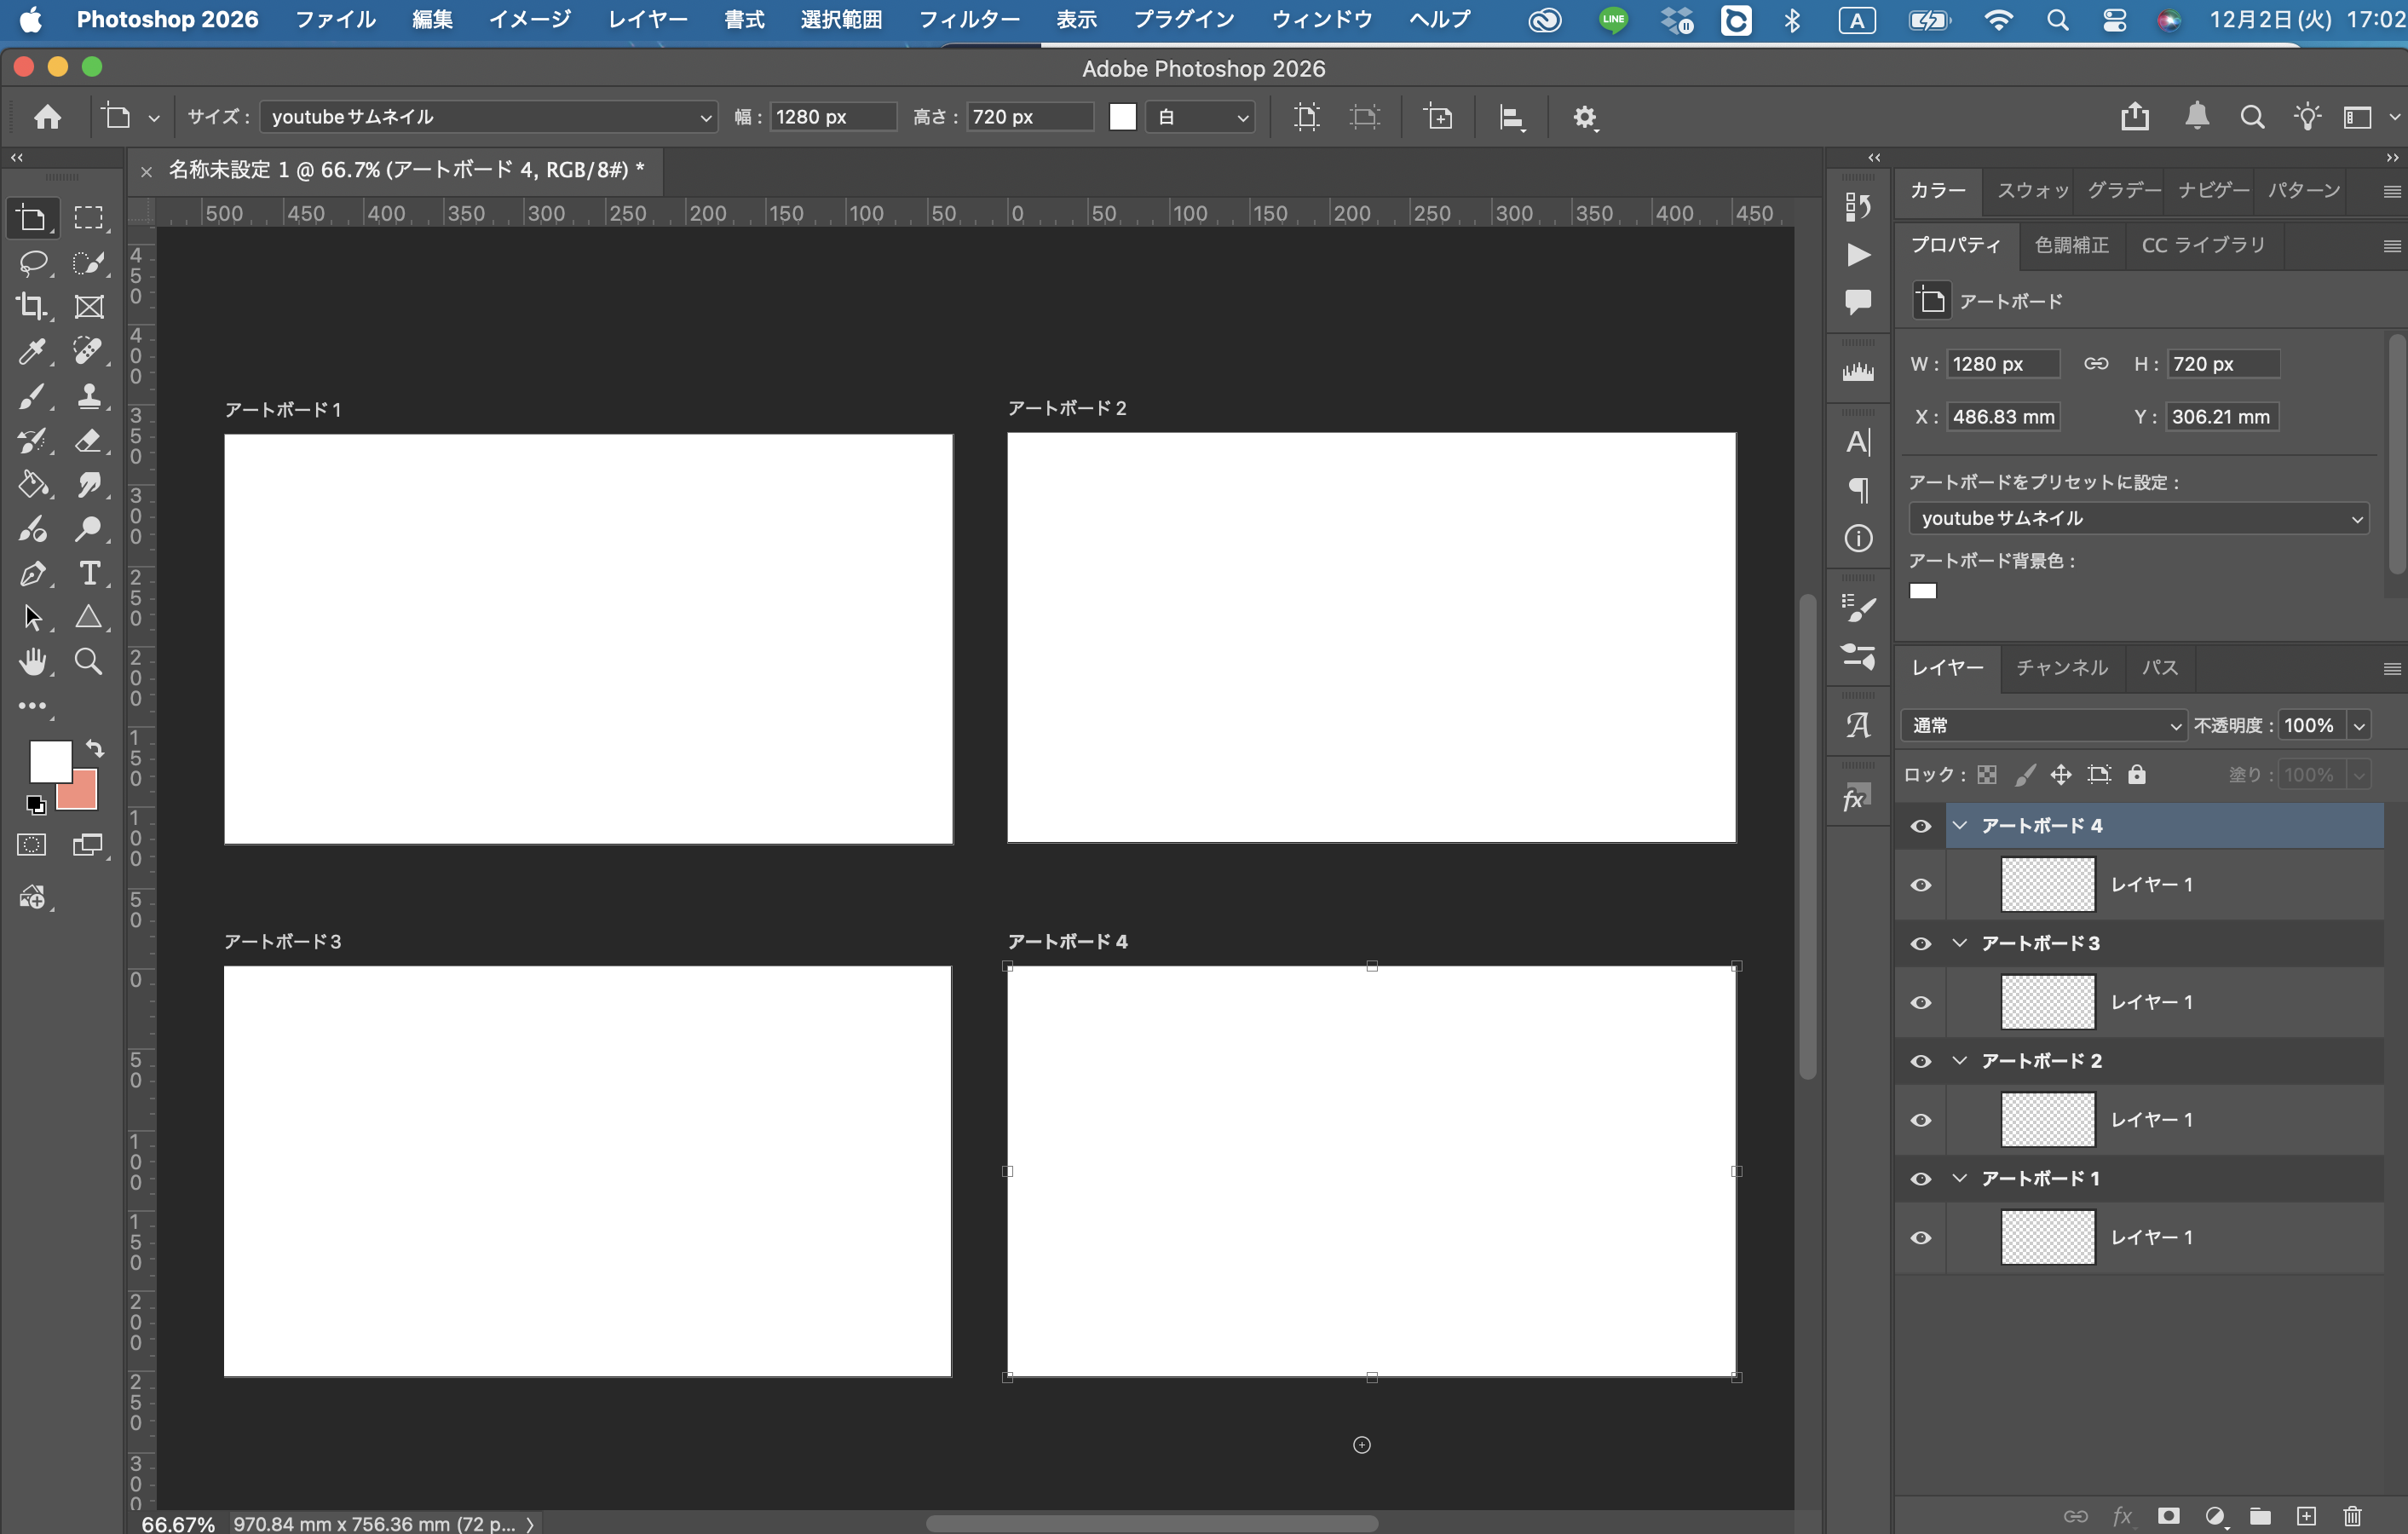
Task: Select the Eyedropper tool
Action: coord(32,351)
